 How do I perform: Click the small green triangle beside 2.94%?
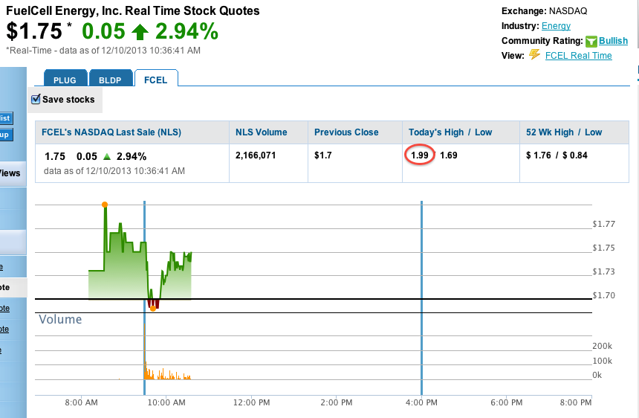coord(107,157)
